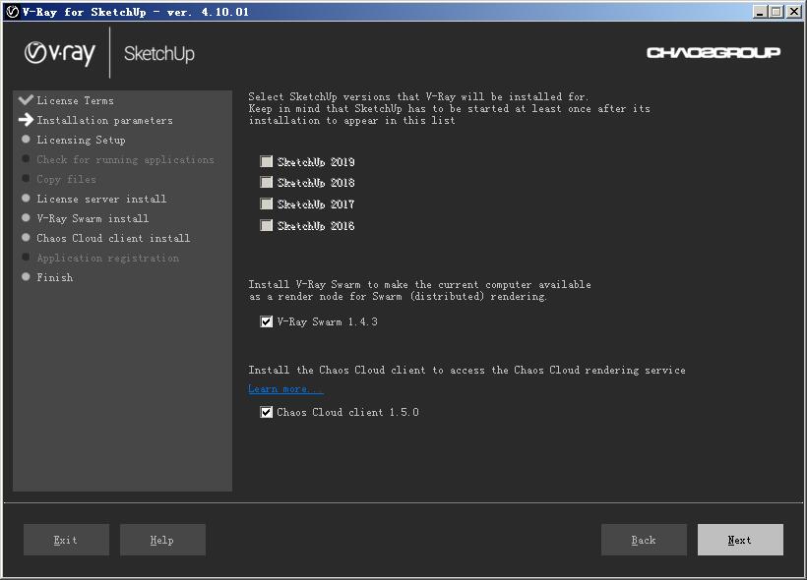Select the Licensing Setup step
Viewport: 807px width, 580px height.
point(81,140)
